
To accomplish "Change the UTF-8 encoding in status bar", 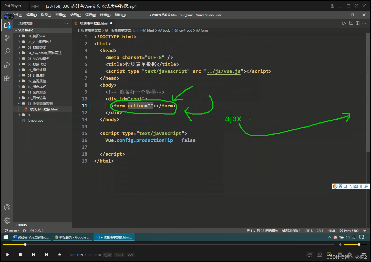I will click(x=308, y=231).
